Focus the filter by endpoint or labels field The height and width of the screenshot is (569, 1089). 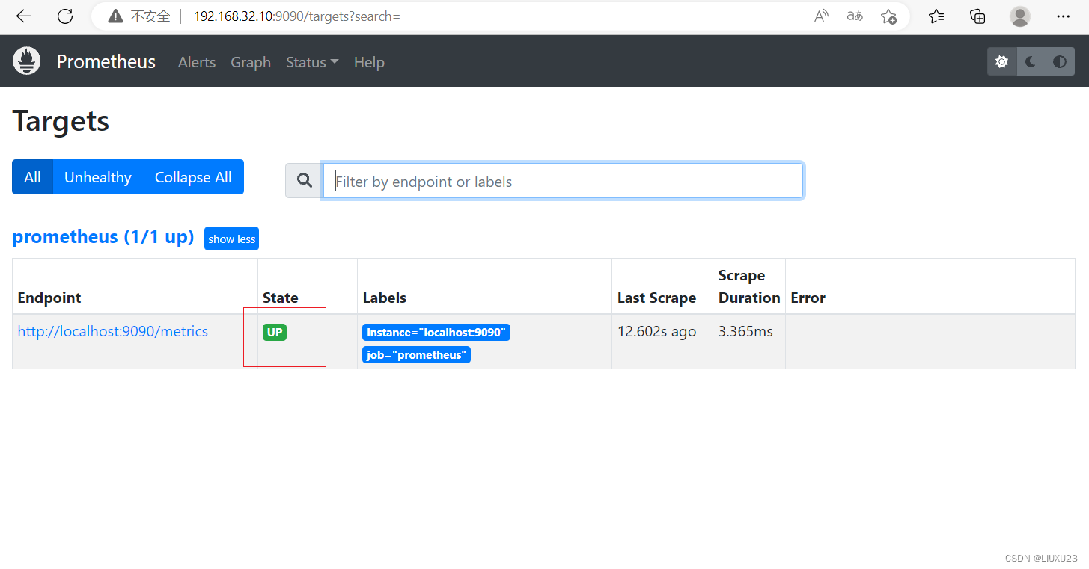coord(563,181)
